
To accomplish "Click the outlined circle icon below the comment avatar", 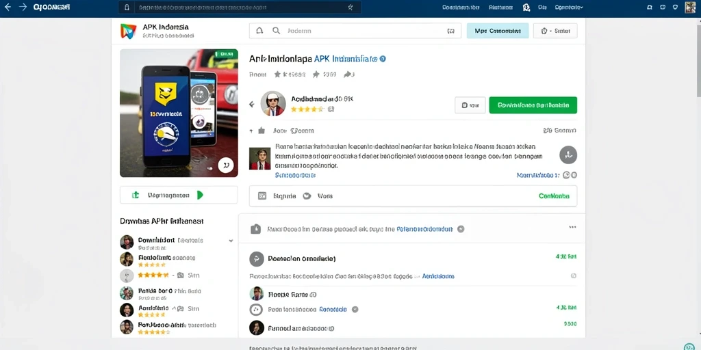I will click(256, 310).
